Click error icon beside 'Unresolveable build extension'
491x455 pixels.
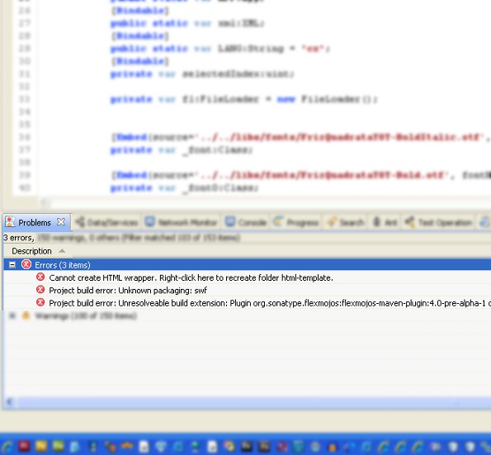(40, 302)
